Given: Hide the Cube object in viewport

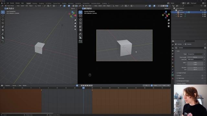Looking at the screenshot, I should pos(203,14).
